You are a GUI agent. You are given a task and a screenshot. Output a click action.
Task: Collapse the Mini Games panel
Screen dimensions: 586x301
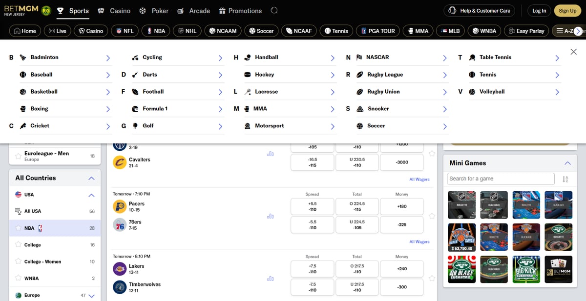click(x=567, y=163)
